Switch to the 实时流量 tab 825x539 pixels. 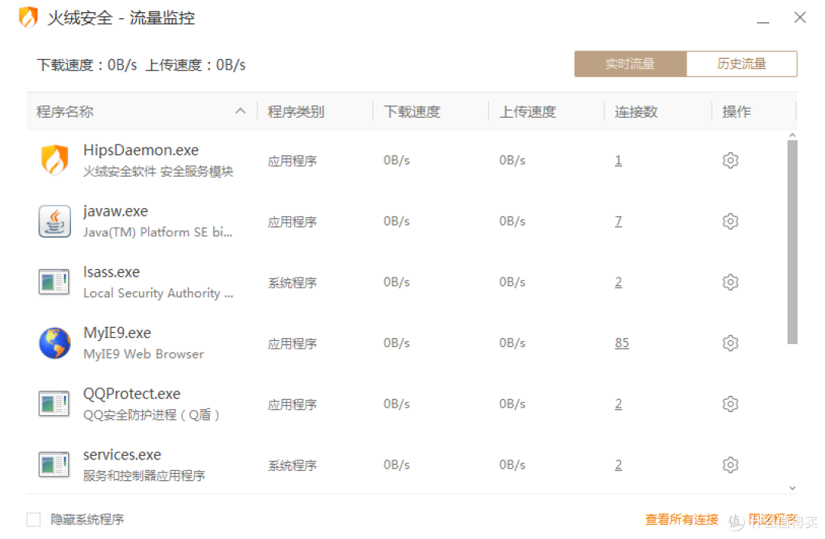(630, 63)
